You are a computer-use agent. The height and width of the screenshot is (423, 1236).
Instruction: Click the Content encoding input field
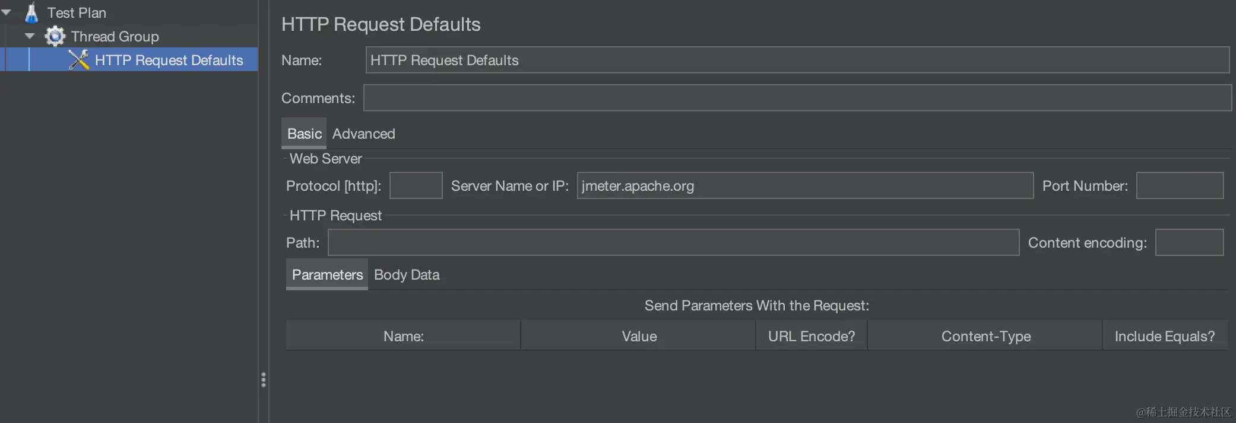(x=1189, y=242)
